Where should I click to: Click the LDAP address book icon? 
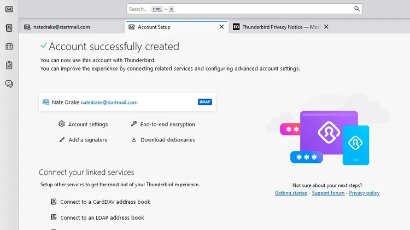(x=54, y=217)
